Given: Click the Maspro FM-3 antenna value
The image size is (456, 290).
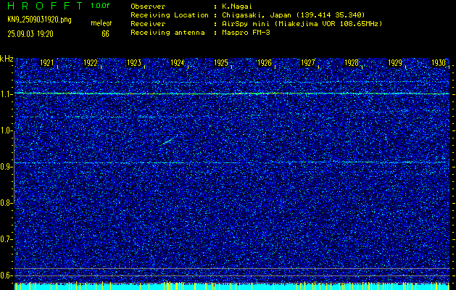Looking at the screenshot, I should pos(246,33).
